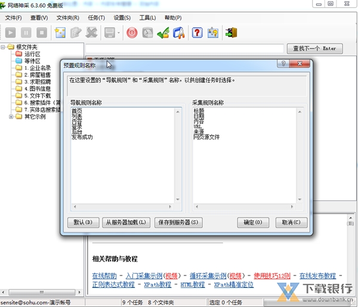Click the Start (play) toolbar icon
Screen dimensions: 358x307
(x=11, y=33)
